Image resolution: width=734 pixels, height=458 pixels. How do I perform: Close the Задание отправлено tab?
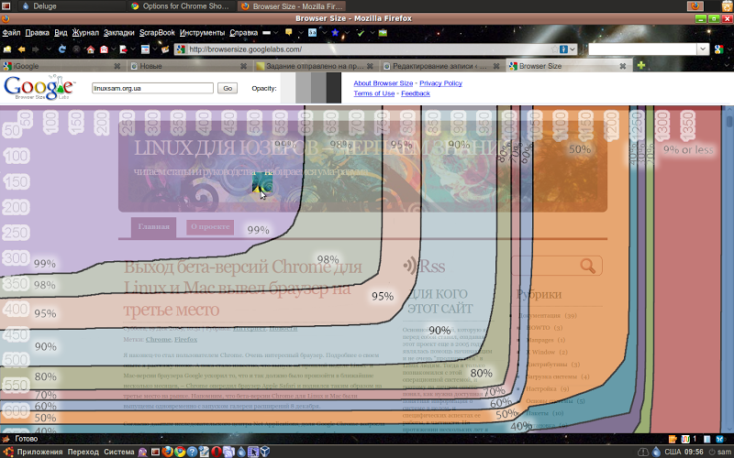370,66
